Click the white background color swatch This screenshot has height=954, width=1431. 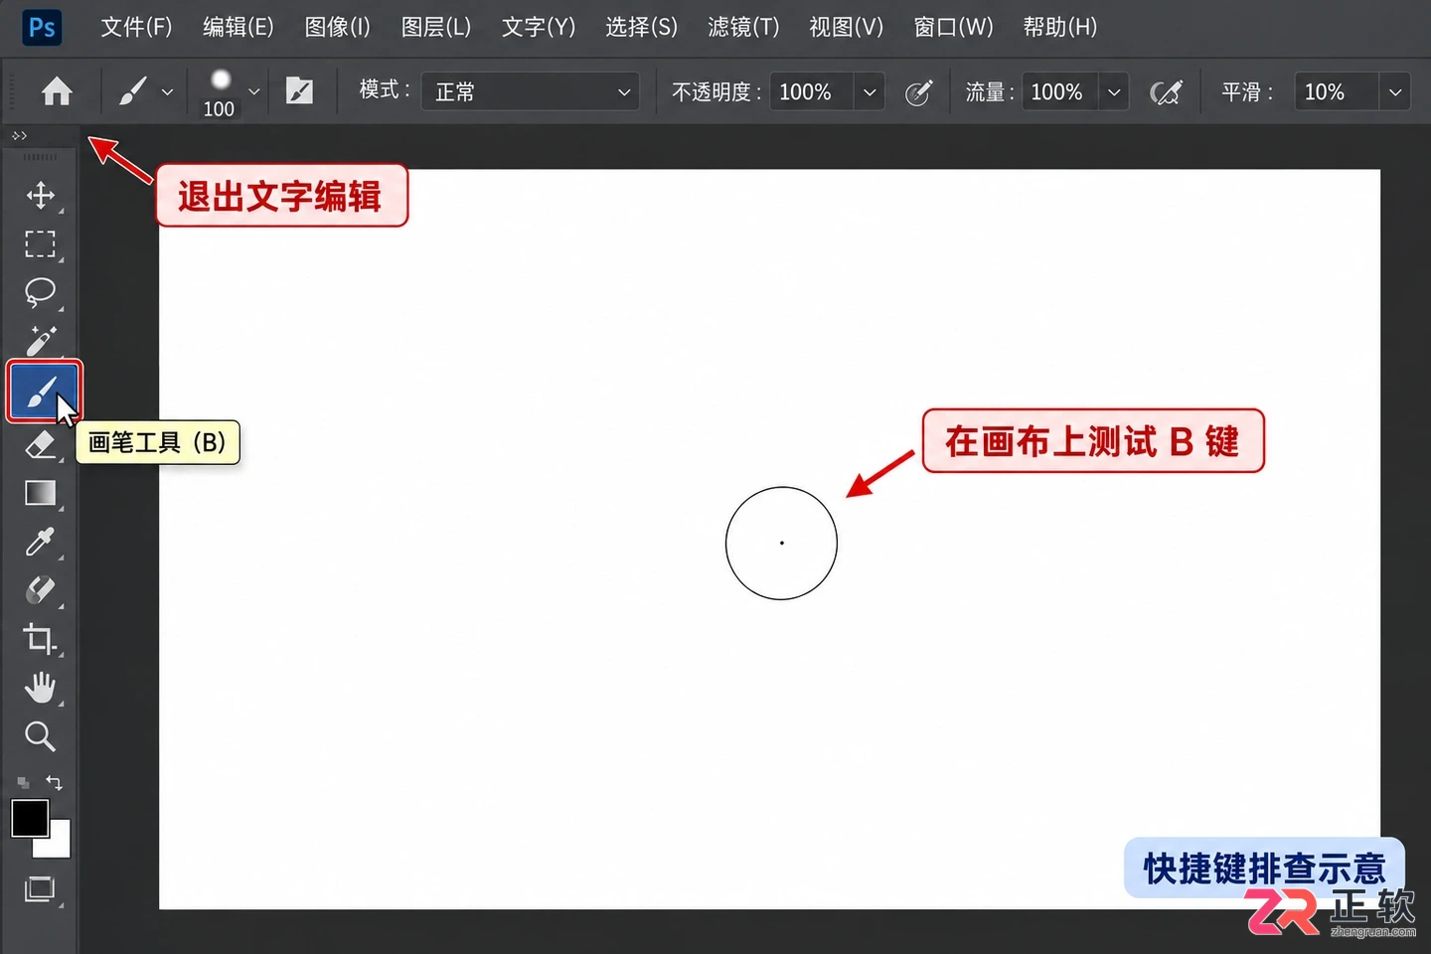point(58,846)
